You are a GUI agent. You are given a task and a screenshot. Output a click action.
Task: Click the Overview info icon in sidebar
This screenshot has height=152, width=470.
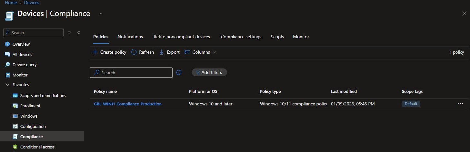tap(7, 44)
